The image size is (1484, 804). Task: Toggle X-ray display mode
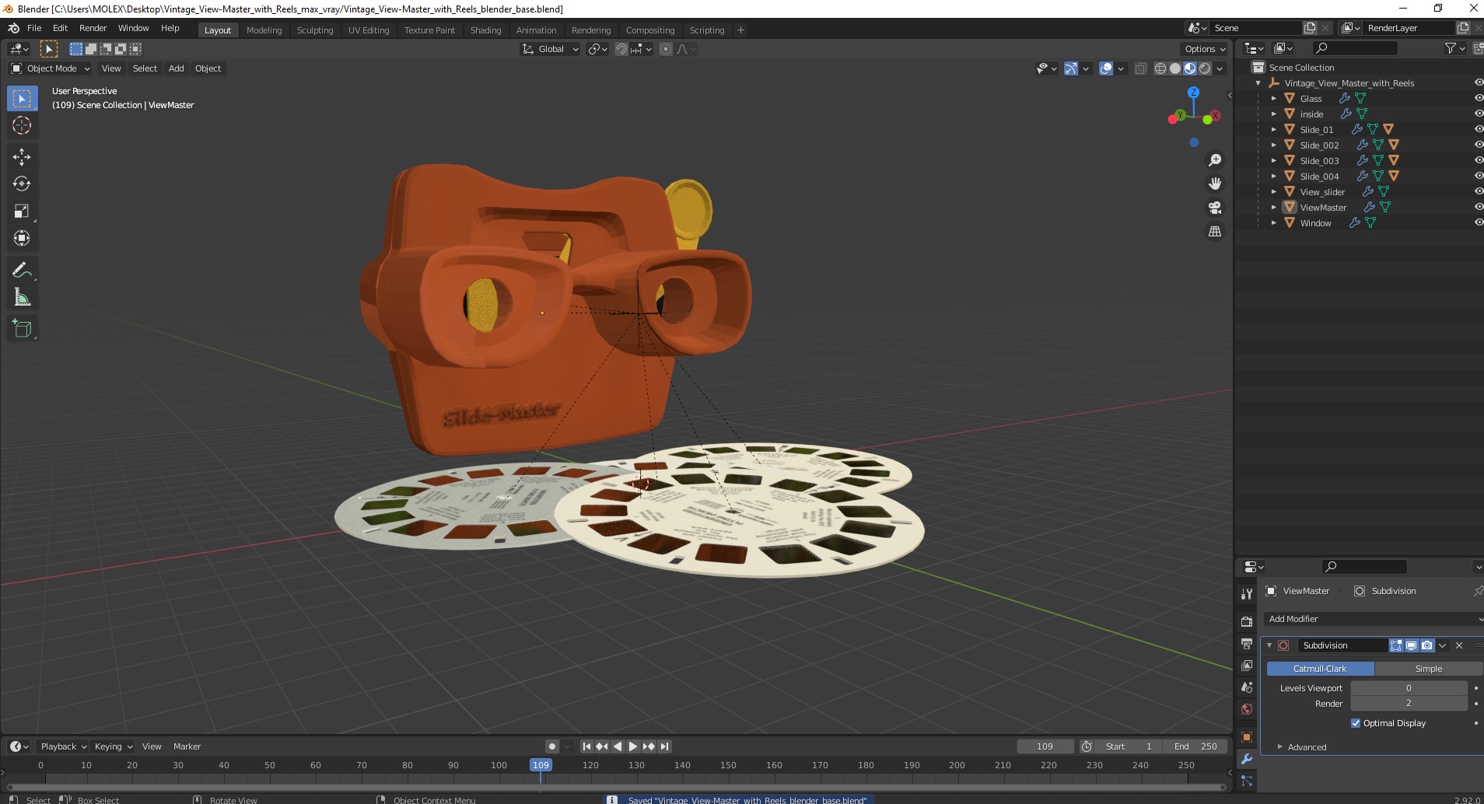pos(1141,68)
